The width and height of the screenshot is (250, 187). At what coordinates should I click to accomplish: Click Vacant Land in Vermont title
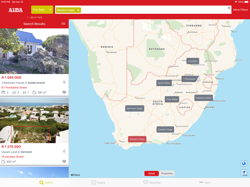point(17,152)
